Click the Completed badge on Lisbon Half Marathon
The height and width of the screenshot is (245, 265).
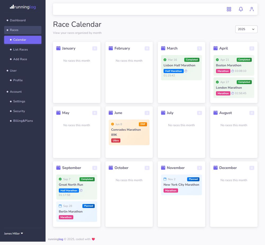192,60
